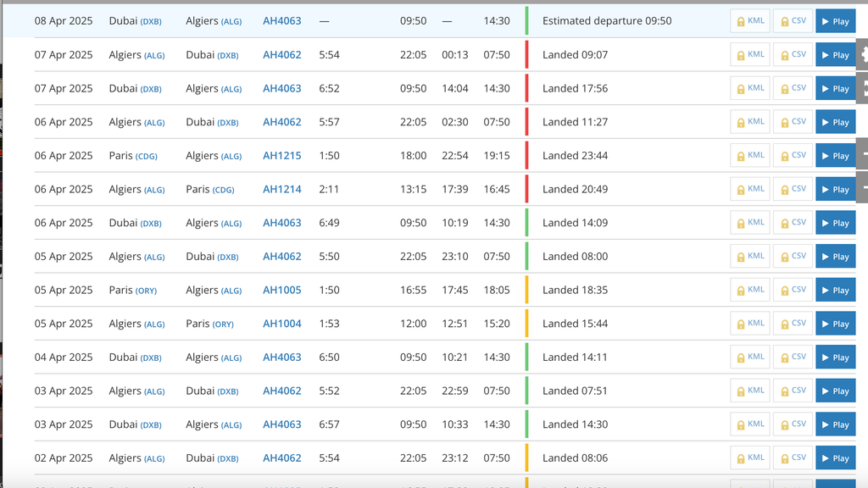Open the gear settings icon at right edge
The height and width of the screenshot is (488, 868).
pos(863,54)
